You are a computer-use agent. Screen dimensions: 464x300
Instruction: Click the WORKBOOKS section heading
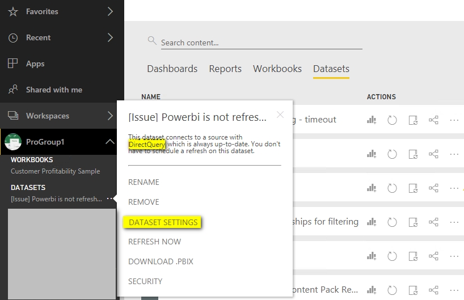pos(32,160)
